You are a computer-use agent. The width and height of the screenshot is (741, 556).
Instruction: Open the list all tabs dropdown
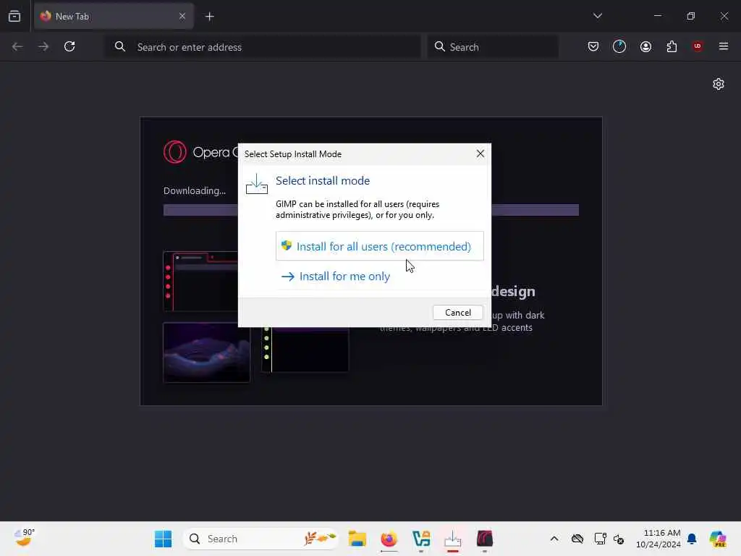597,16
